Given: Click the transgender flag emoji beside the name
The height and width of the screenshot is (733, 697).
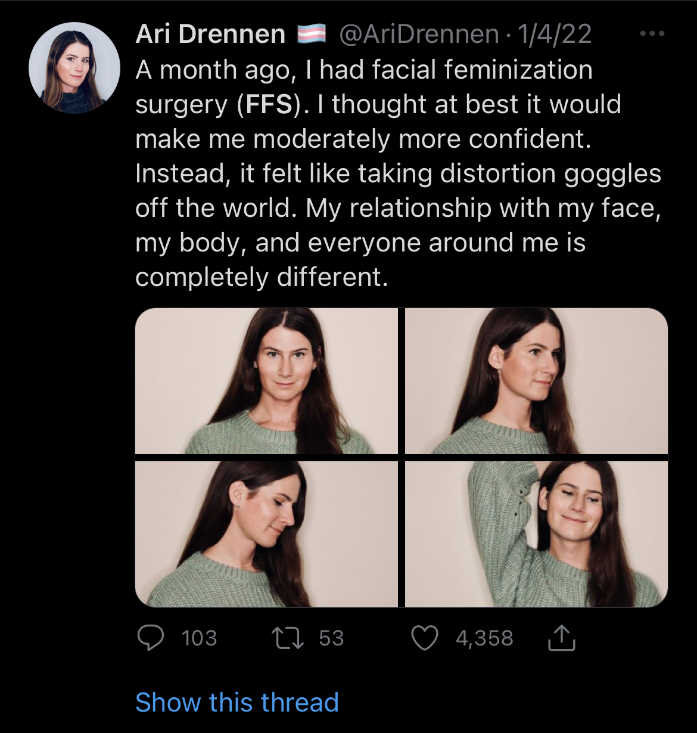Looking at the screenshot, I should [312, 34].
